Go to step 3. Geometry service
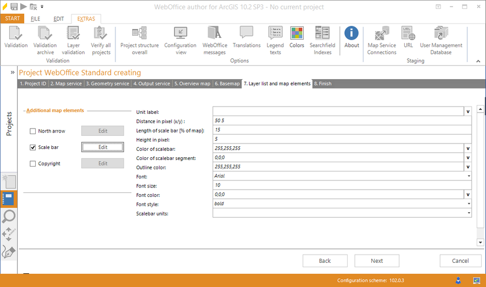Screen dimensions: 486x287 [107, 84]
